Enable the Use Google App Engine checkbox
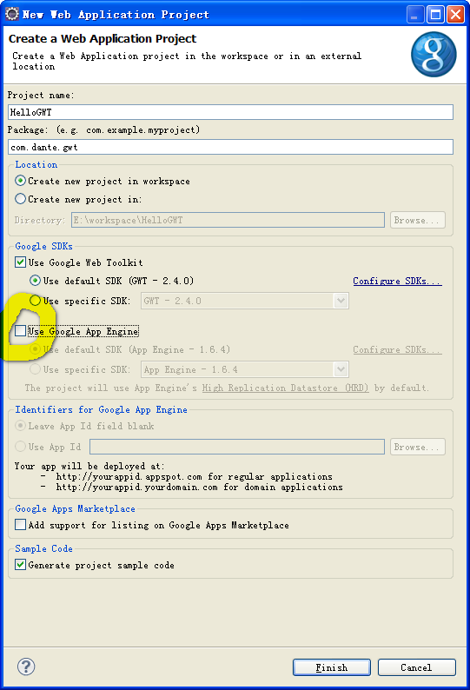Screen dimensions: 470x690 click(20, 331)
